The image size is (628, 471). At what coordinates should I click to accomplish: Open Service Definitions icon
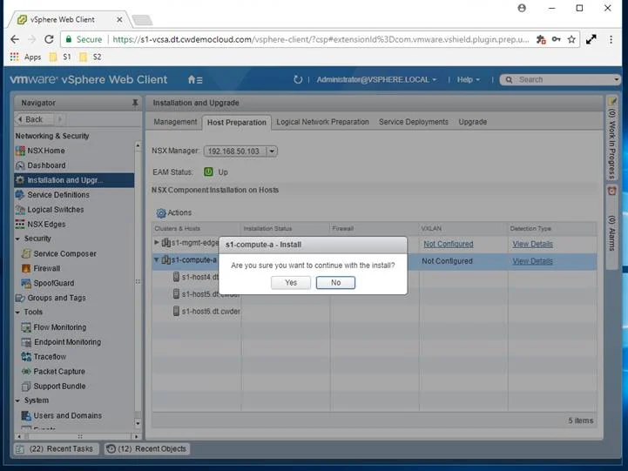(x=20, y=195)
